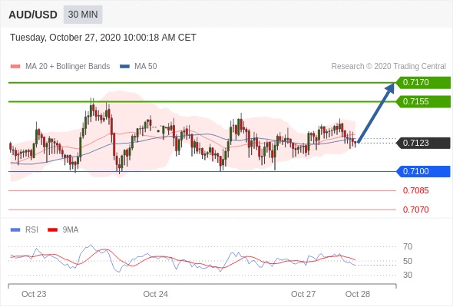Click the Research © 2020 Trading Central credit
The width and height of the screenshot is (453, 307).
(389, 67)
